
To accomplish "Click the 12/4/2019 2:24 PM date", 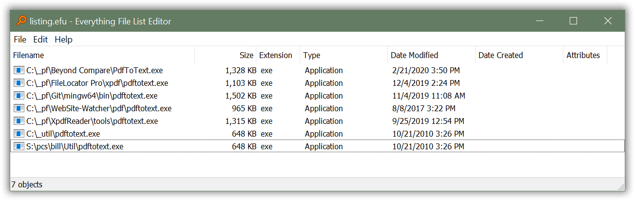I will 426,83.
